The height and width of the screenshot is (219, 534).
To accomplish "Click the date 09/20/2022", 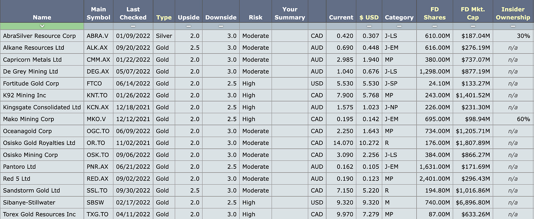I will coord(133,48).
